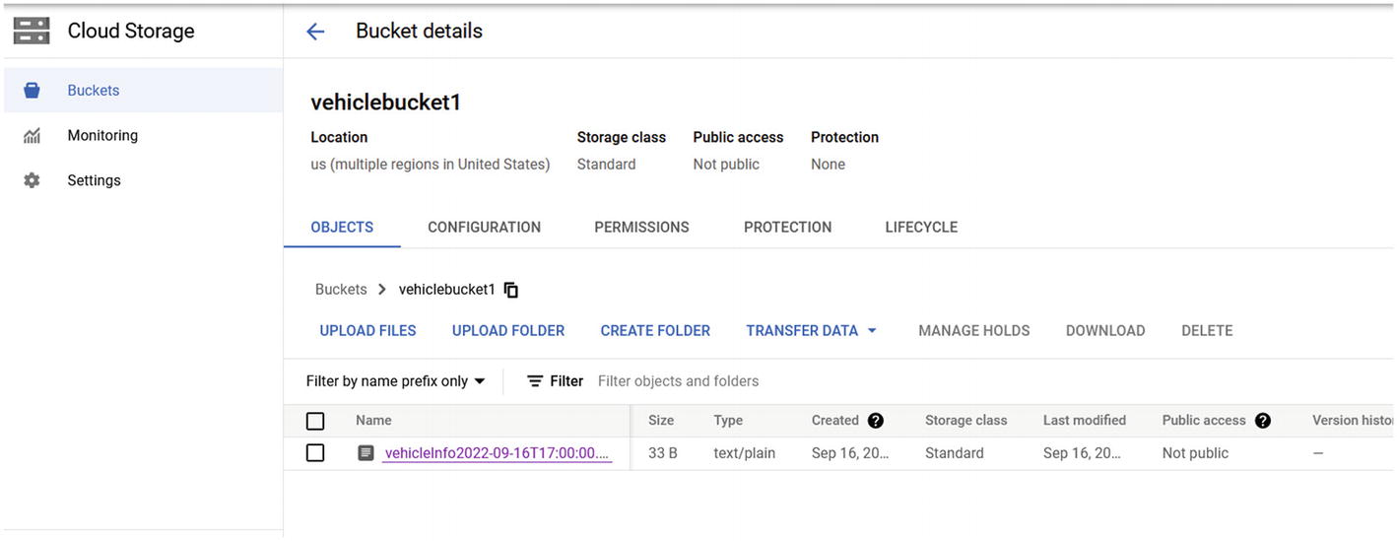This screenshot has height=541, width=1397.
Task: Switch to the Configuration tab
Action: coord(484,228)
